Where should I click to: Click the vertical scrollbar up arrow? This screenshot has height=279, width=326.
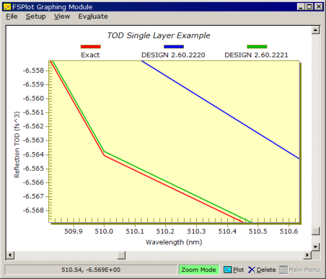coord(316,30)
